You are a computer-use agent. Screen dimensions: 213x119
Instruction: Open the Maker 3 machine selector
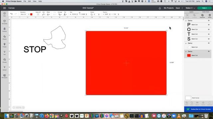click(x=190, y=8)
